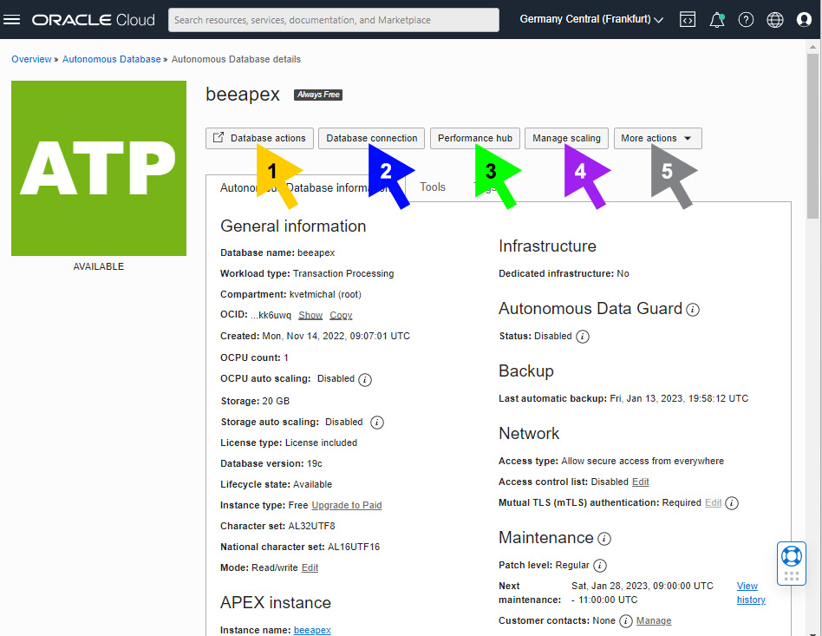Click info icon next to Patch level Regular
822x636 pixels.
click(600, 566)
